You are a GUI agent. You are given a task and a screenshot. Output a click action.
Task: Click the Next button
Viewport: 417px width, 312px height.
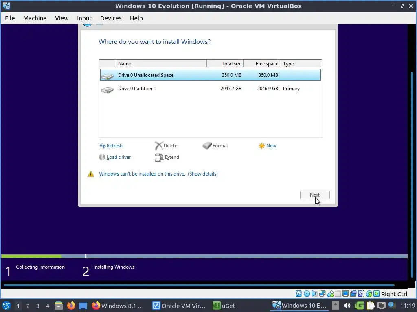pos(315,195)
